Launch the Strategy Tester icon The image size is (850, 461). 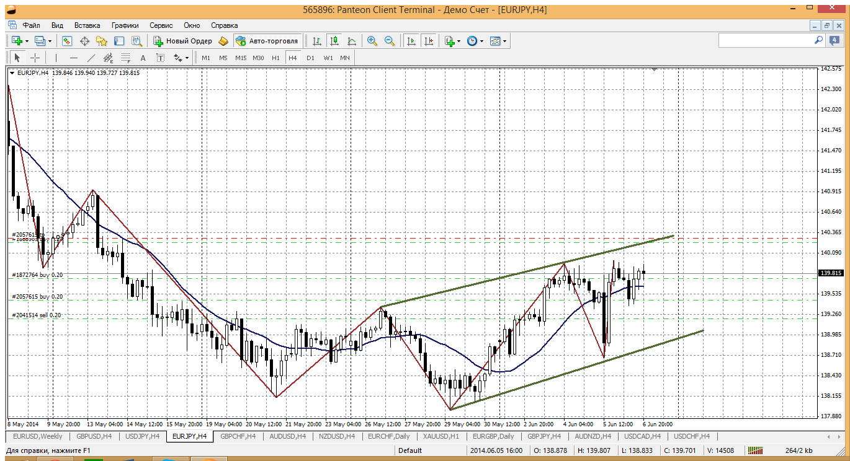point(136,41)
